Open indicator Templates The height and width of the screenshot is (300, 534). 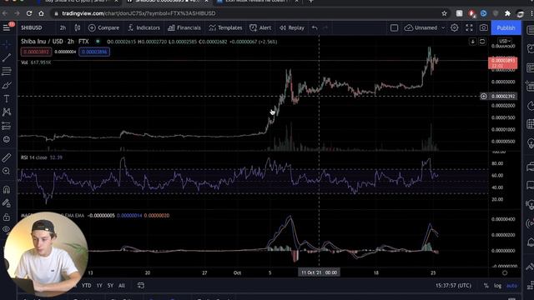[x=225, y=27]
